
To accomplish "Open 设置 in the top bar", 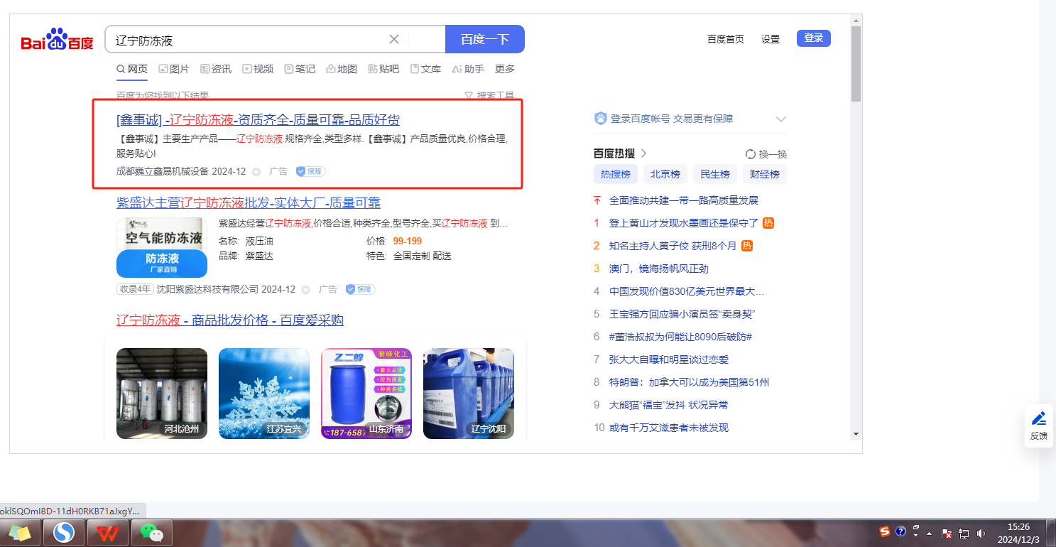I will pos(771,39).
